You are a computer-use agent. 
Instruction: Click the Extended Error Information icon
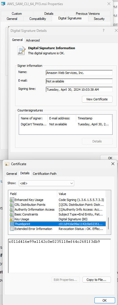pos(12,229)
